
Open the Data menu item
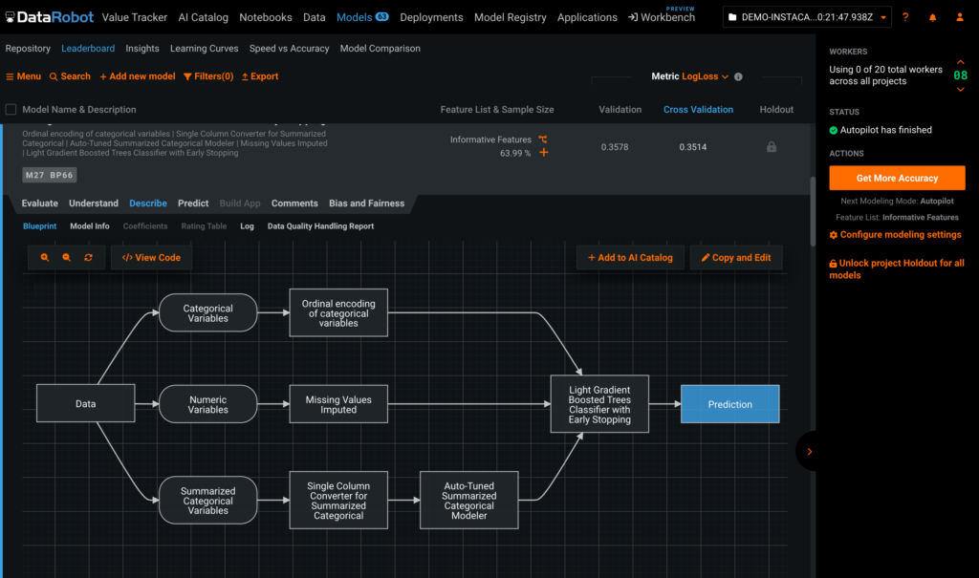coord(314,17)
